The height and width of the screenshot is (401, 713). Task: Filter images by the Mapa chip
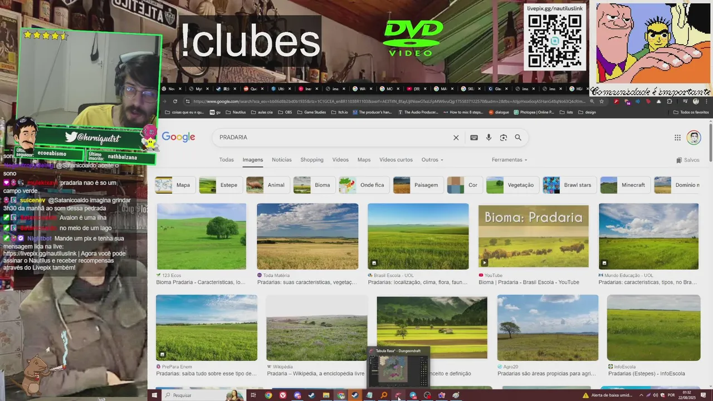[x=175, y=185]
